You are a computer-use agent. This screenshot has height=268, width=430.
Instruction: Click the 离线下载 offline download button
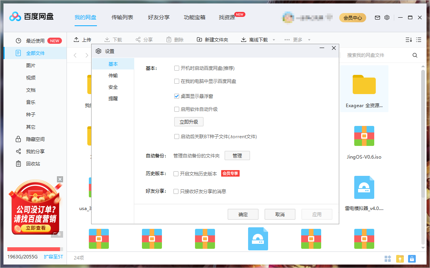pos(255,40)
